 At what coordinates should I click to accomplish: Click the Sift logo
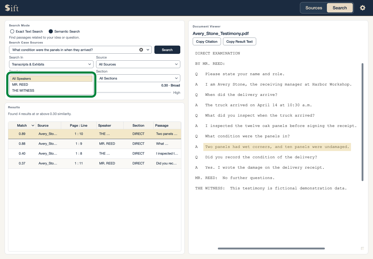click(x=12, y=8)
